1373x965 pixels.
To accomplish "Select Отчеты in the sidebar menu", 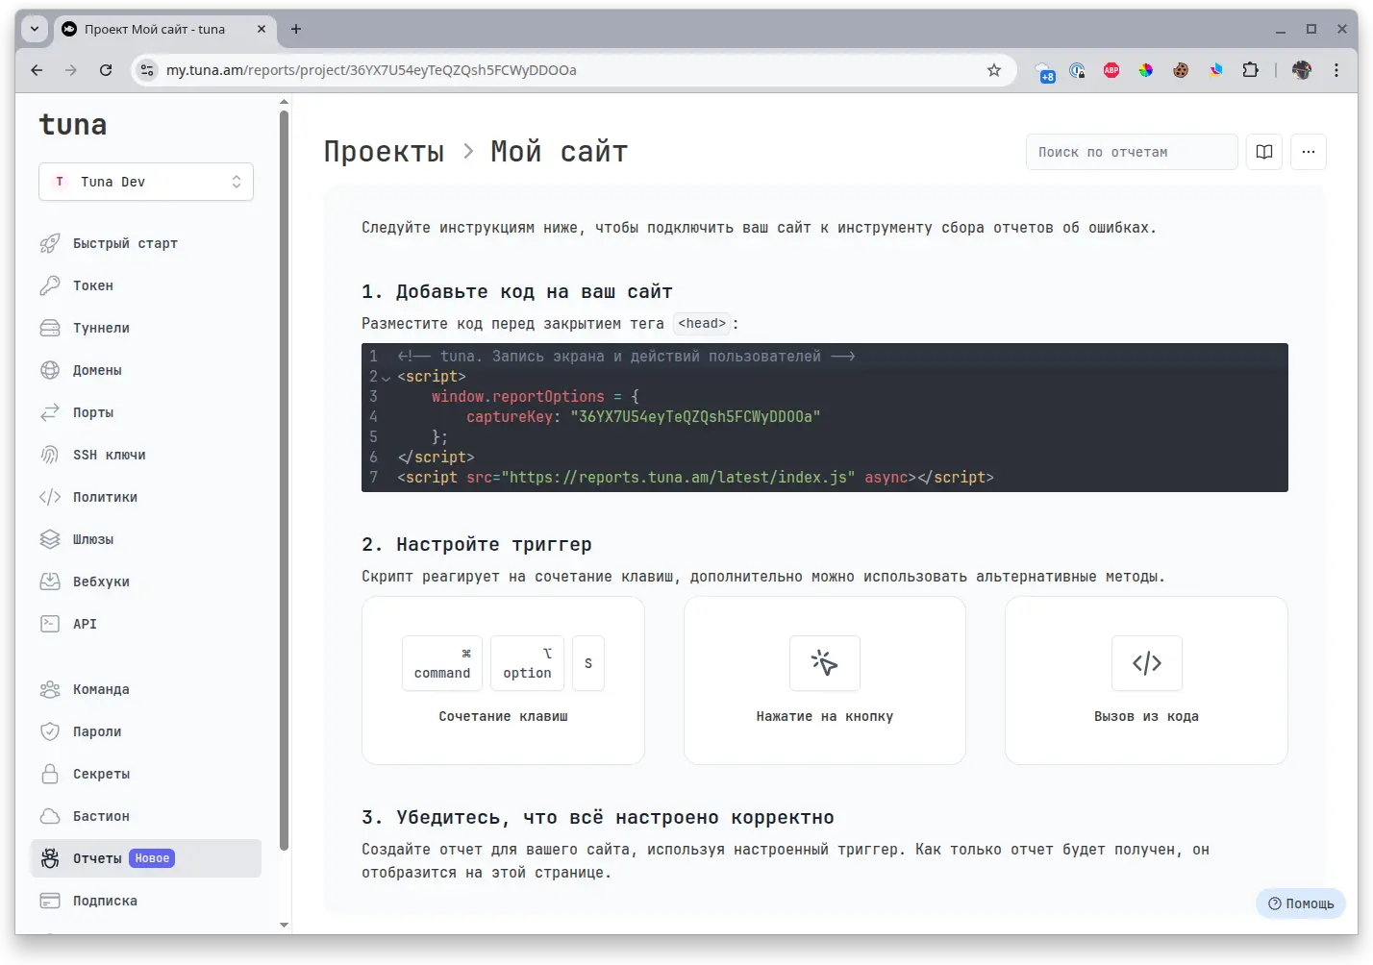I will coord(97,858).
